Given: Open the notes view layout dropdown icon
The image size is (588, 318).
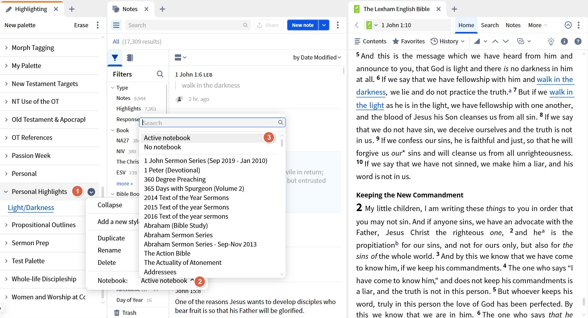Looking at the screenshot, I should pos(180,57).
